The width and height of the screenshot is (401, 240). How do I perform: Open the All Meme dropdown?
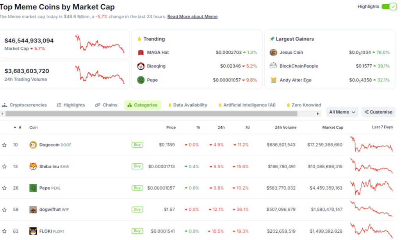(x=342, y=112)
